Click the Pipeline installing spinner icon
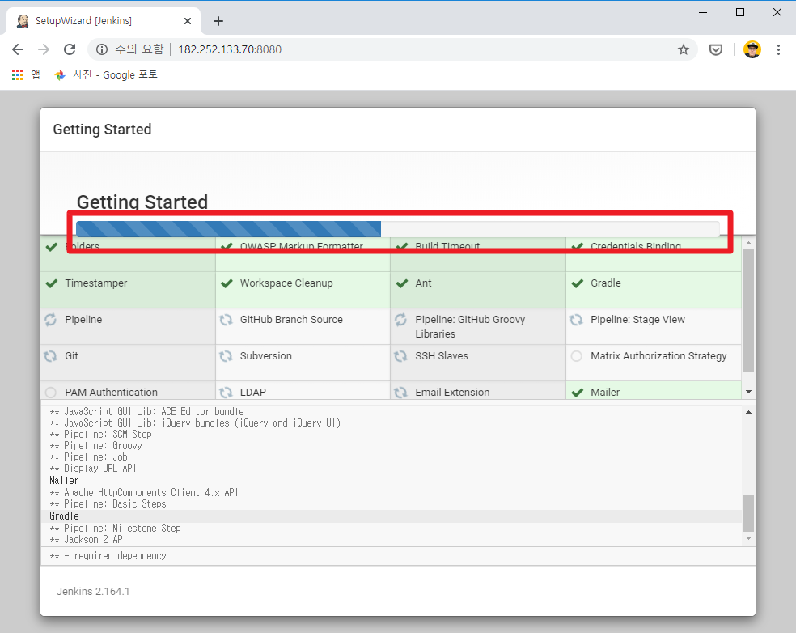Screen dimensions: 796x633 [50, 320]
